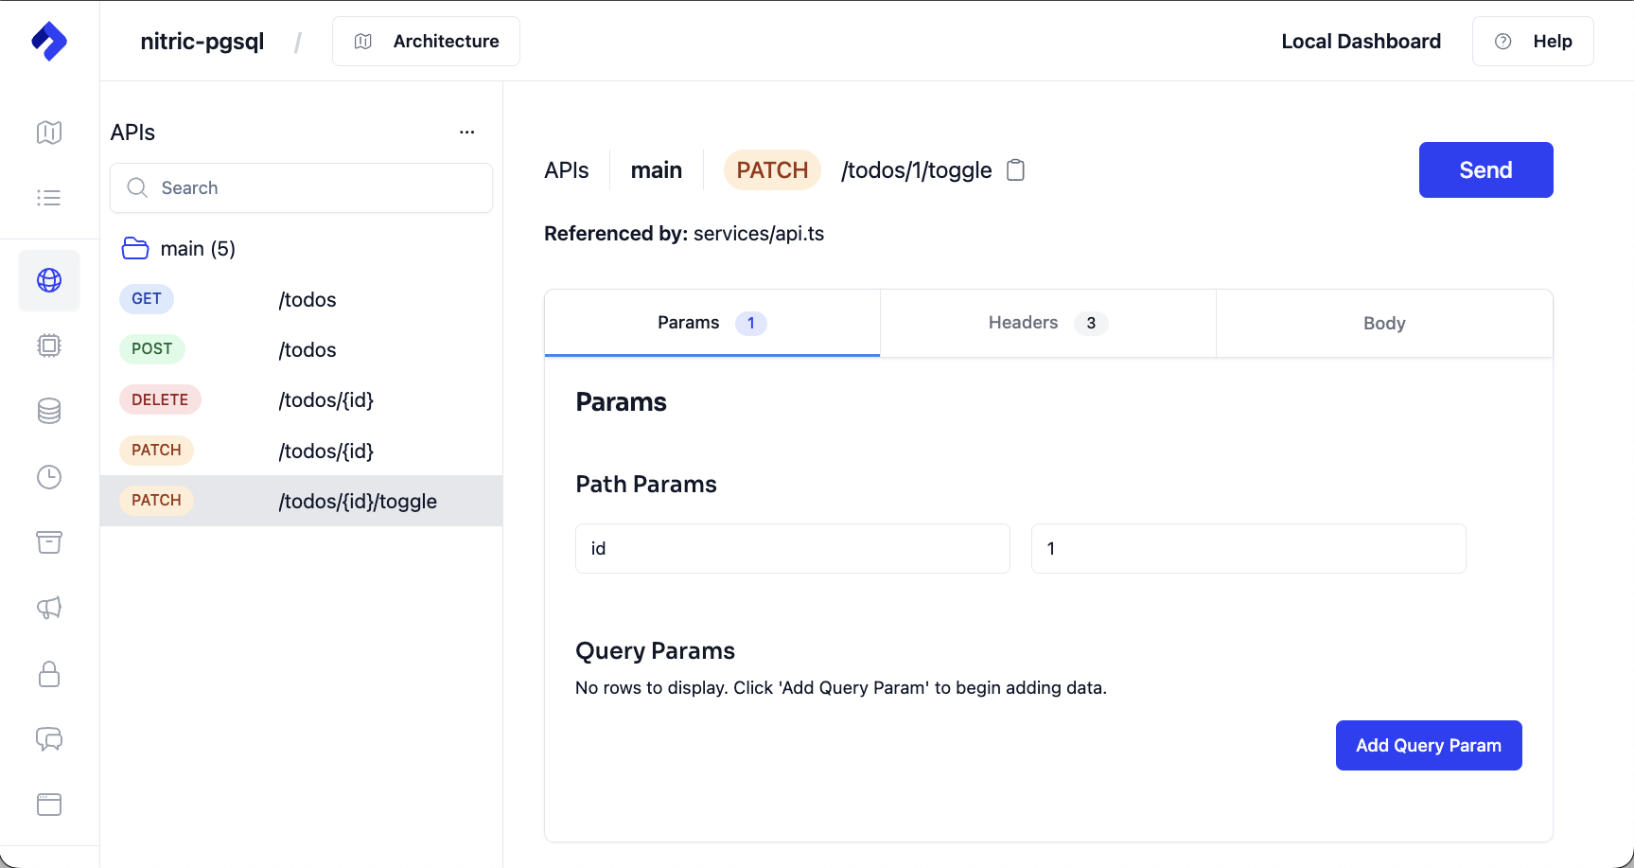The width and height of the screenshot is (1634, 868).
Task: Open the secrets lock icon in the sidebar
Action: pos(49,674)
